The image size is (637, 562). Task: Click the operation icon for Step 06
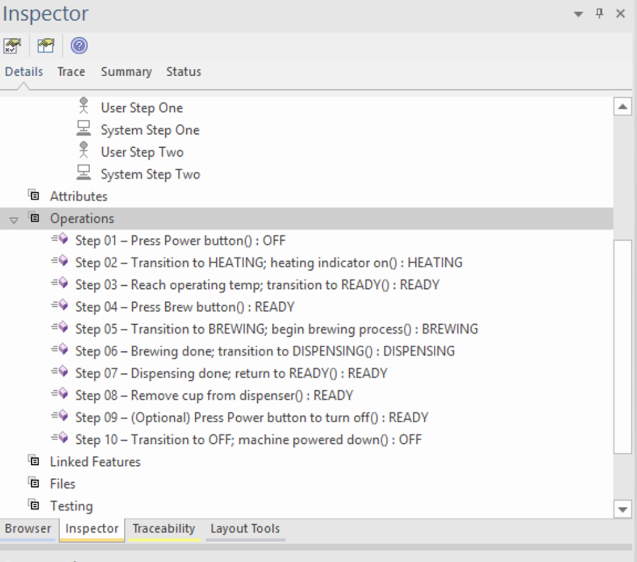(59, 349)
